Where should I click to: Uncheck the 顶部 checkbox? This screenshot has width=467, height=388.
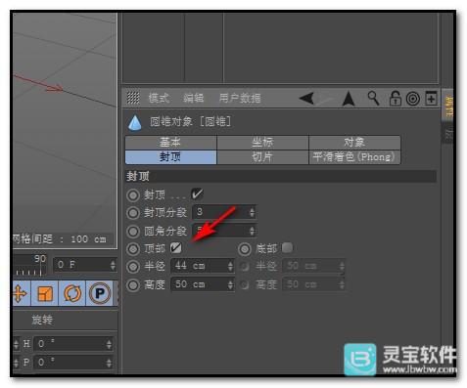pos(176,248)
